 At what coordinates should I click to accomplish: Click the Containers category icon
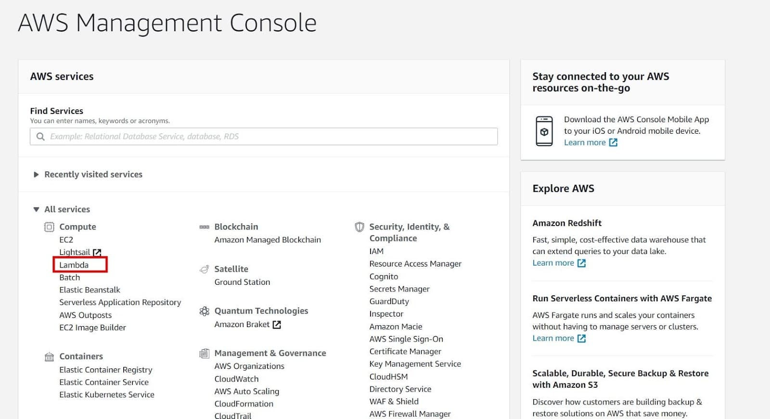49,356
